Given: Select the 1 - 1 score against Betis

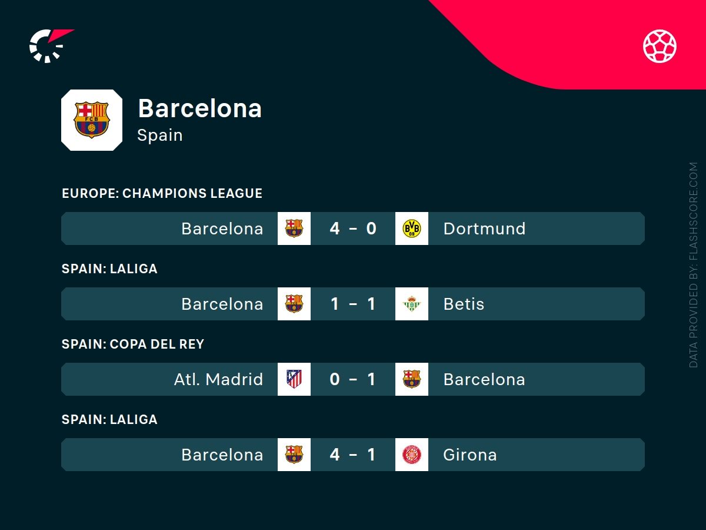Looking at the screenshot, I should tap(353, 304).
